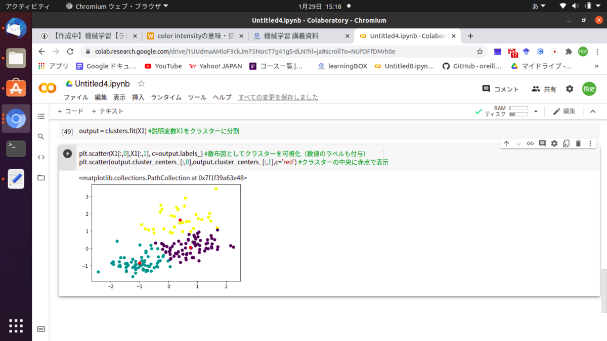Viewport: 607px width, 341px height.
Task: Switch to the 機械学習 講義資料 tab
Action: (x=301, y=36)
